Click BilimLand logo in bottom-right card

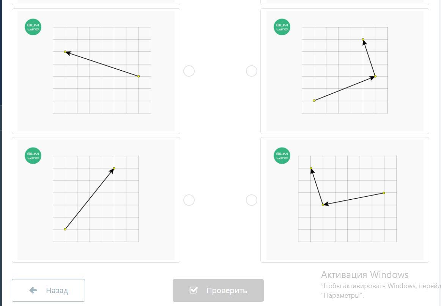tap(282, 156)
